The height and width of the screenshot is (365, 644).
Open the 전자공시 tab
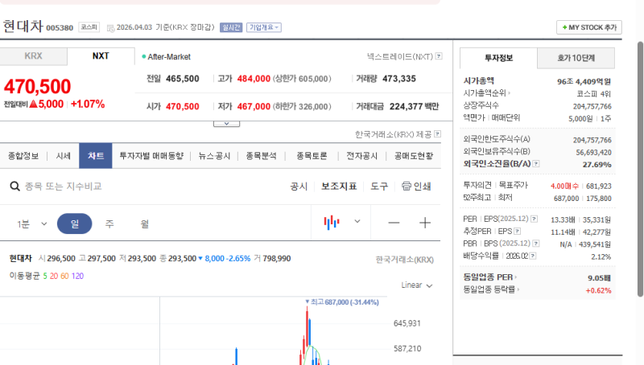click(361, 156)
